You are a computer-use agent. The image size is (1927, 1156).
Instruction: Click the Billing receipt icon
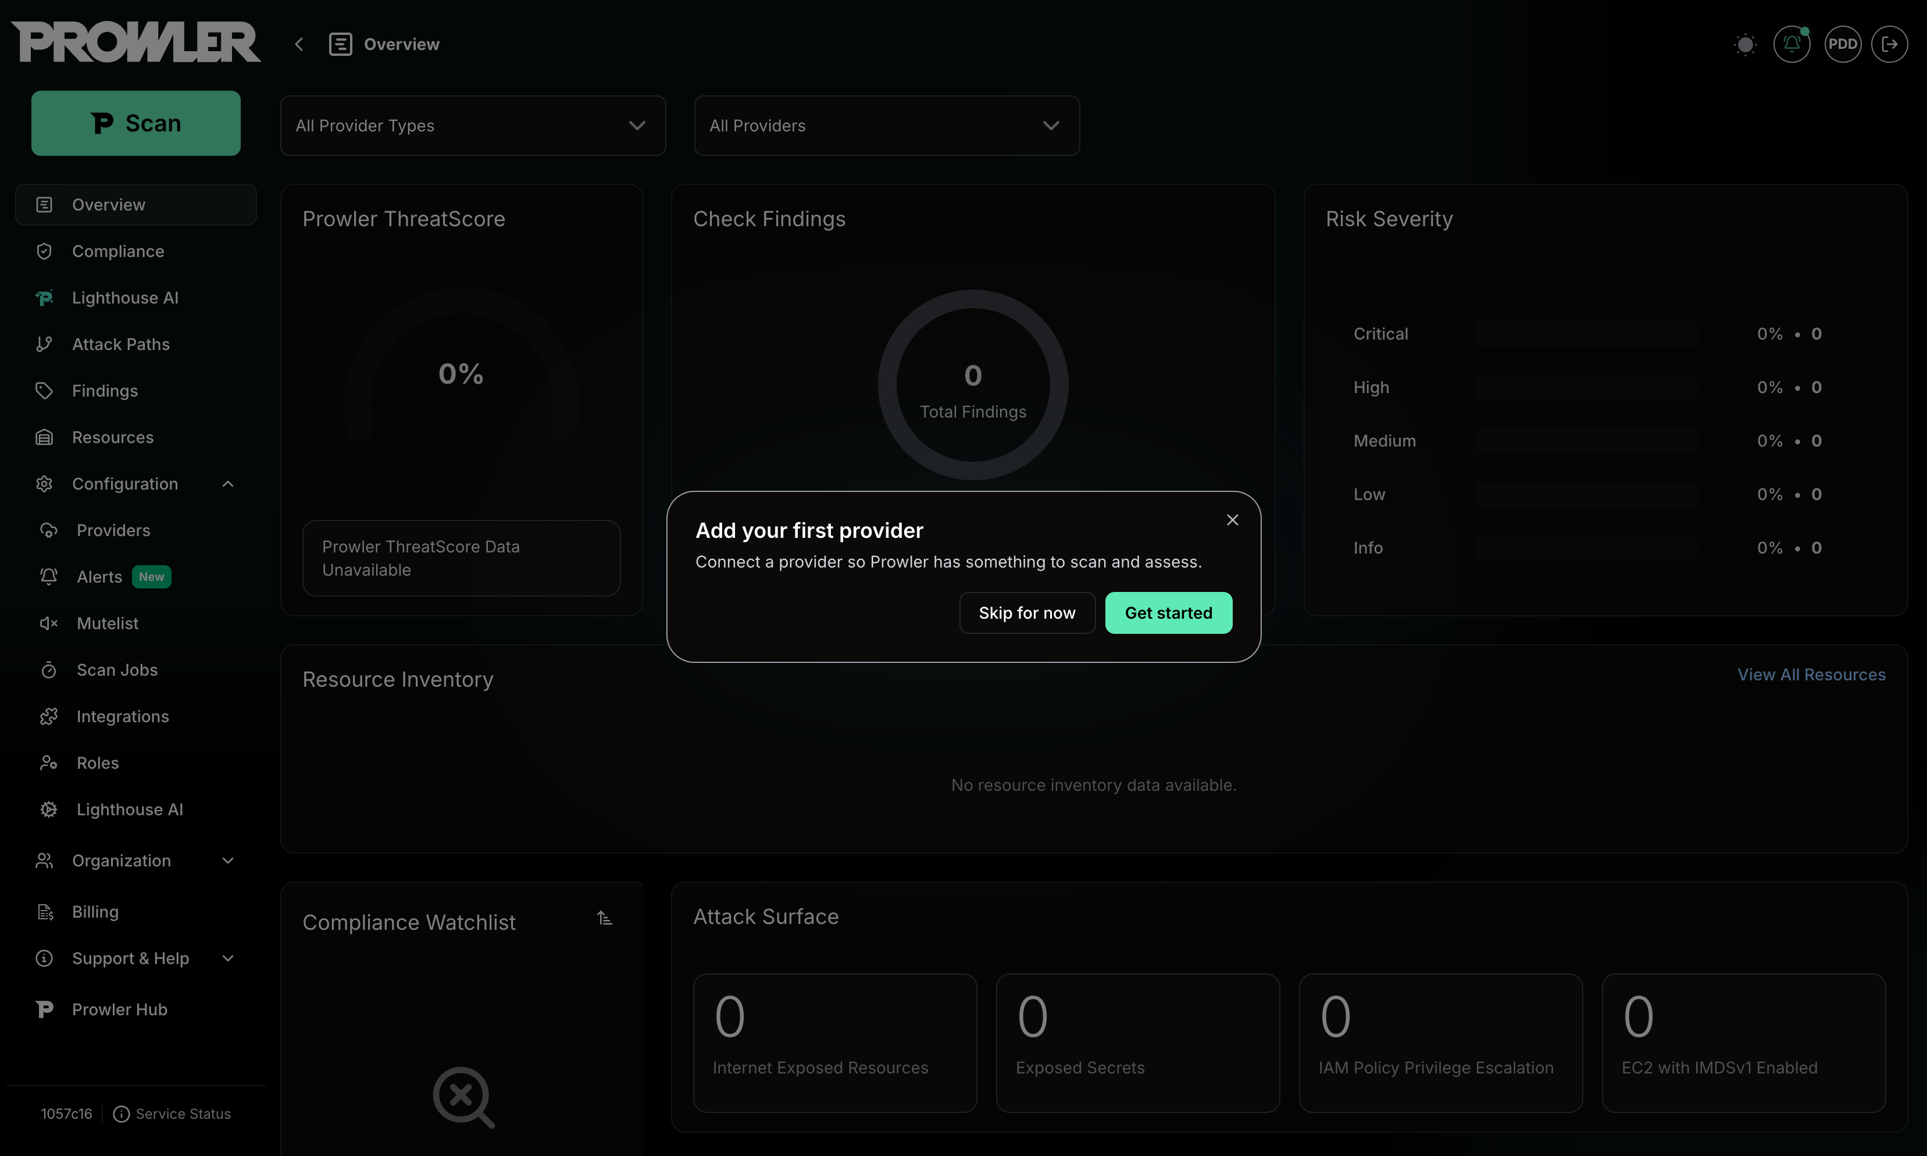click(44, 912)
